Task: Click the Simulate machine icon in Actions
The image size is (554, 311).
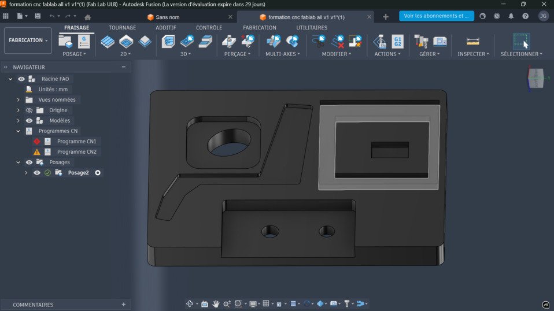Action: click(x=380, y=41)
